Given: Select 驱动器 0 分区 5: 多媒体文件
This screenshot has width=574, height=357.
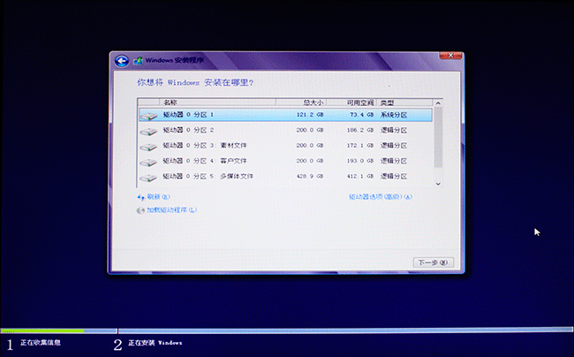Looking at the screenshot, I should pyautogui.click(x=285, y=176).
